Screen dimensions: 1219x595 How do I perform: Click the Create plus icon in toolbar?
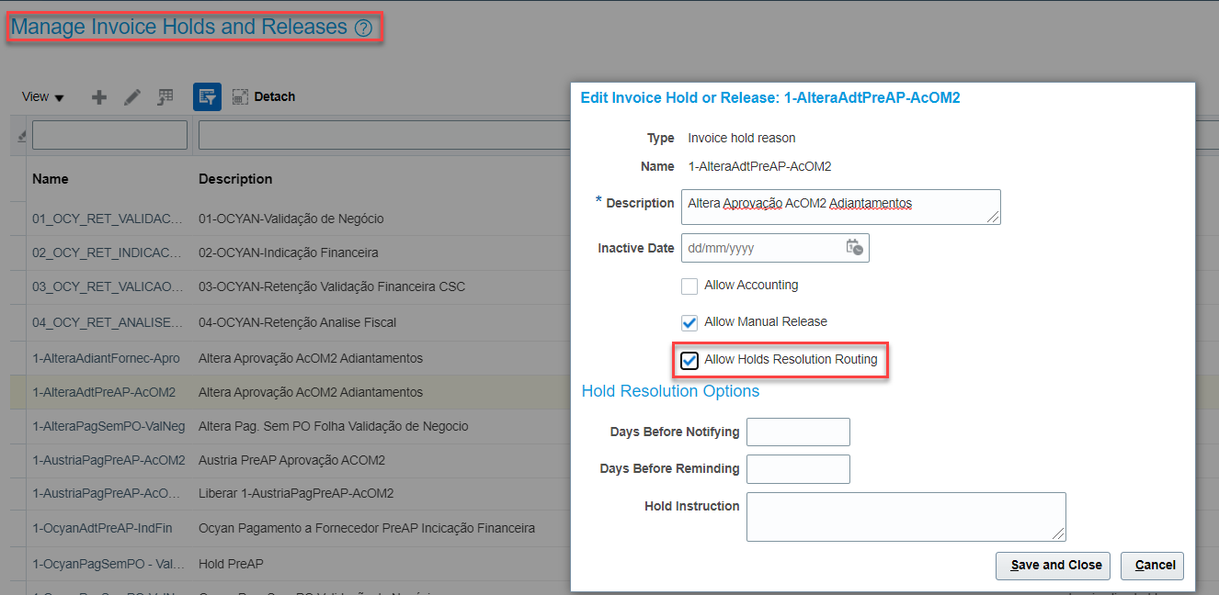coord(100,97)
